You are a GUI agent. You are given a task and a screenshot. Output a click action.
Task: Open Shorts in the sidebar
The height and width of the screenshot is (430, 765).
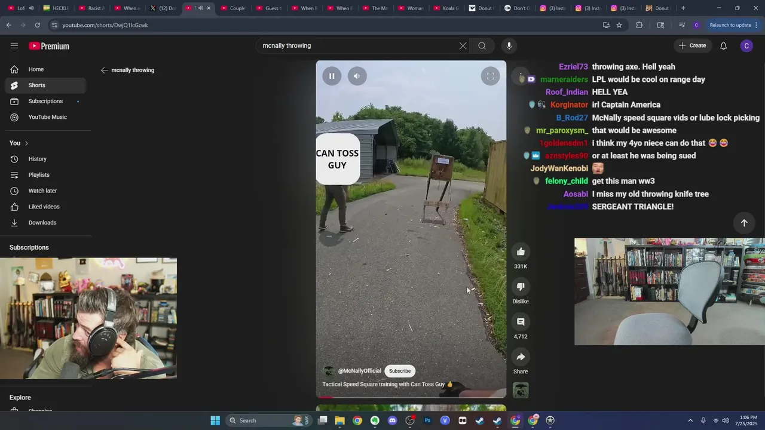tap(45, 85)
